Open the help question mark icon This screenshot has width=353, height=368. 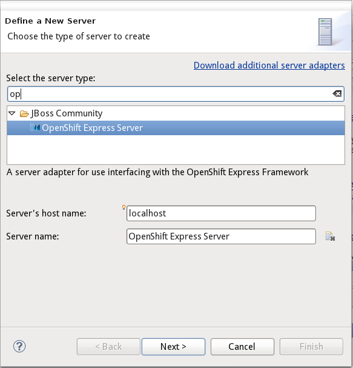[19, 346]
